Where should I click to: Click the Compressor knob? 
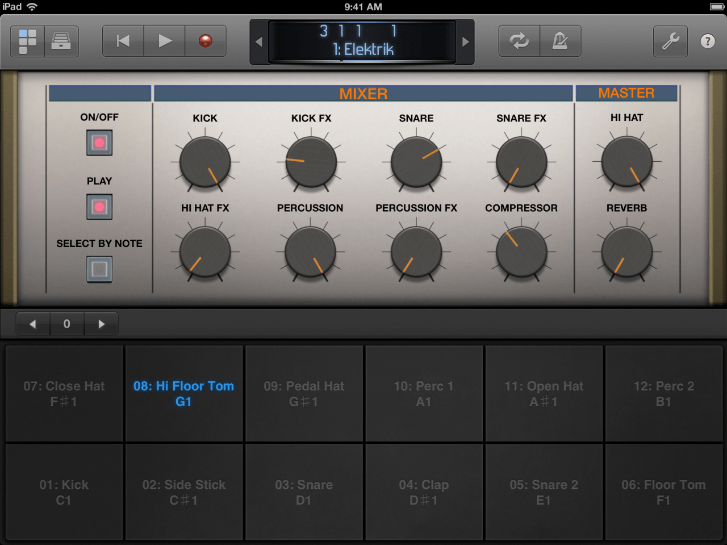521,251
